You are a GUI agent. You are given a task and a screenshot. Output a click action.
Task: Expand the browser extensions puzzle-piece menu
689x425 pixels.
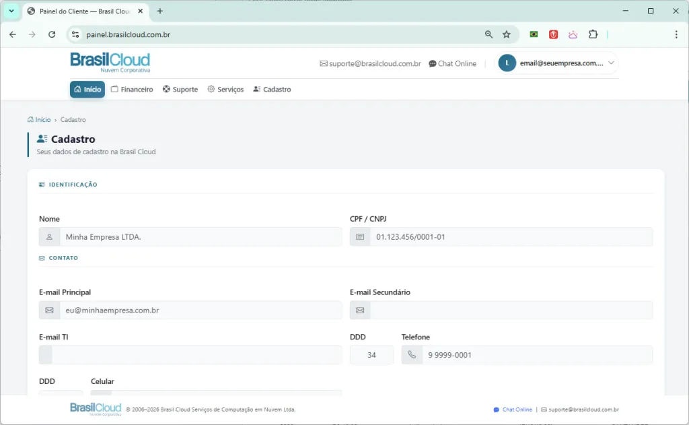tap(593, 34)
